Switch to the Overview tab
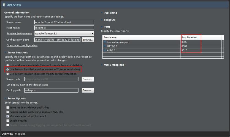The width and height of the screenshot is (230, 137). point(7,134)
